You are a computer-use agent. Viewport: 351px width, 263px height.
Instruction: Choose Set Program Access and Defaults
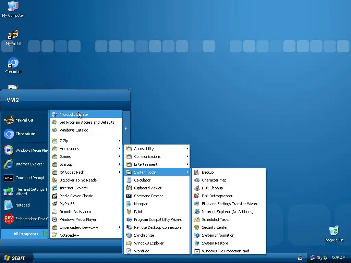pos(86,122)
